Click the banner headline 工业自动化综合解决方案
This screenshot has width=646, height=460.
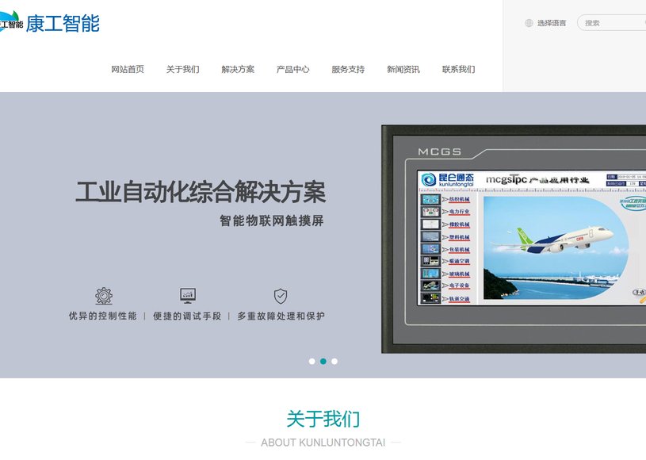pos(201,192)
